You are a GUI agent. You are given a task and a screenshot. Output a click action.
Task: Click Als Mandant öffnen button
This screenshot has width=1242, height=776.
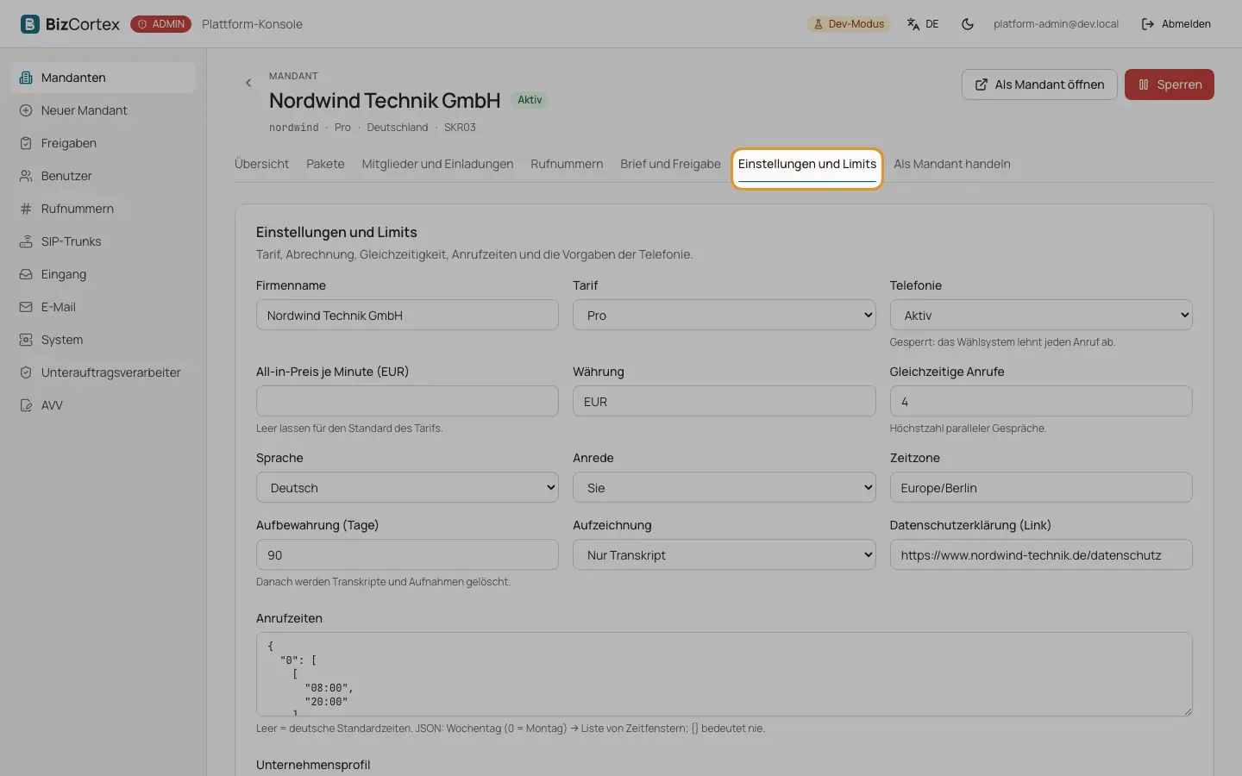pos(1039,84)
